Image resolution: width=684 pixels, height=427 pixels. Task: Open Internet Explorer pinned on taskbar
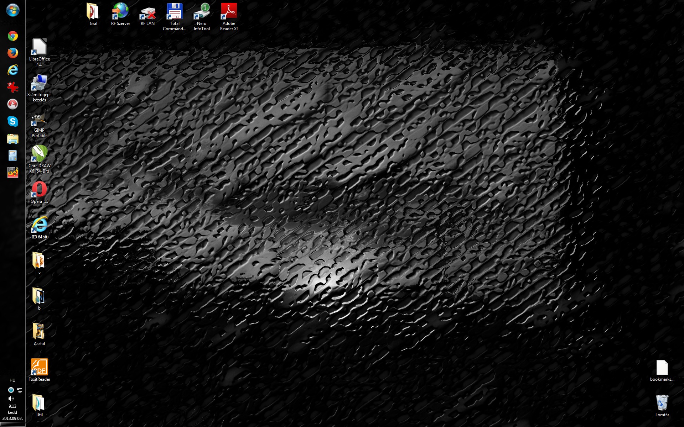(x=13, y=70)
